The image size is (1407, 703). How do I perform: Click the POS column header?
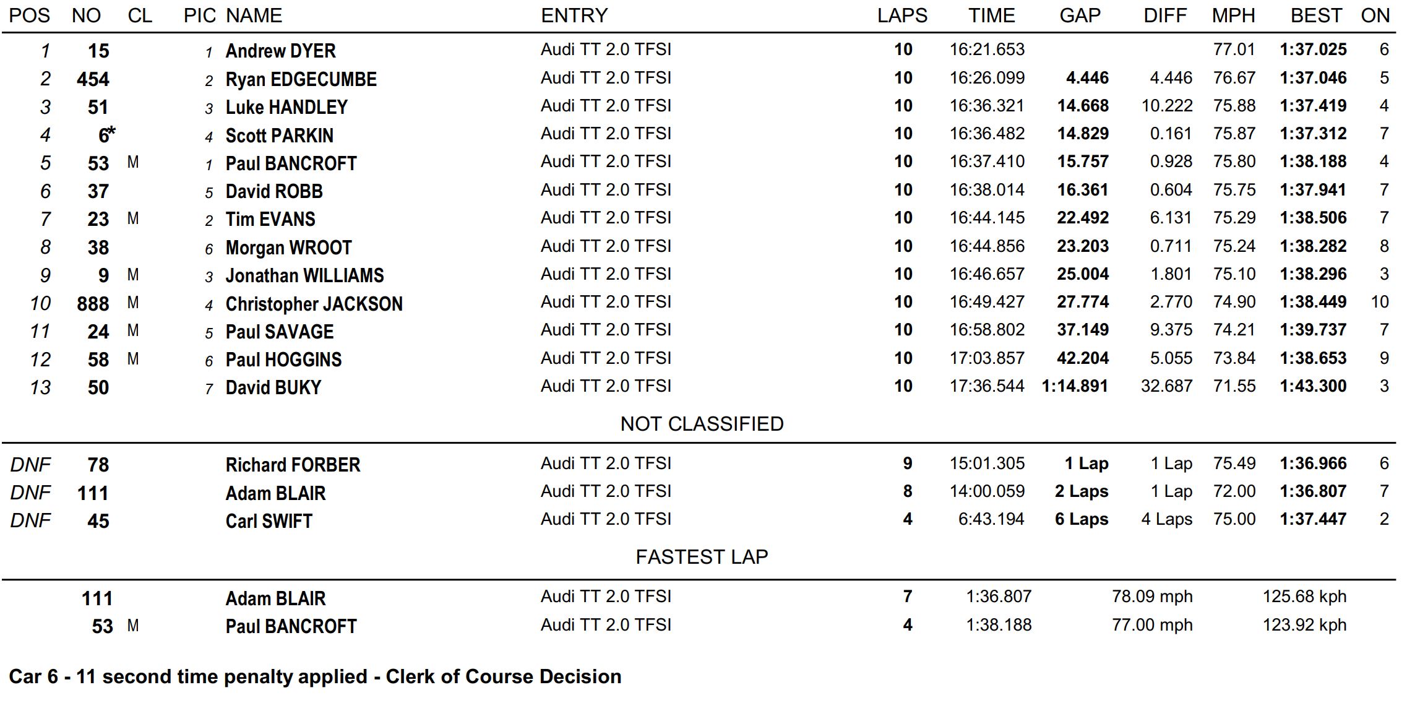tap(30, 15)
